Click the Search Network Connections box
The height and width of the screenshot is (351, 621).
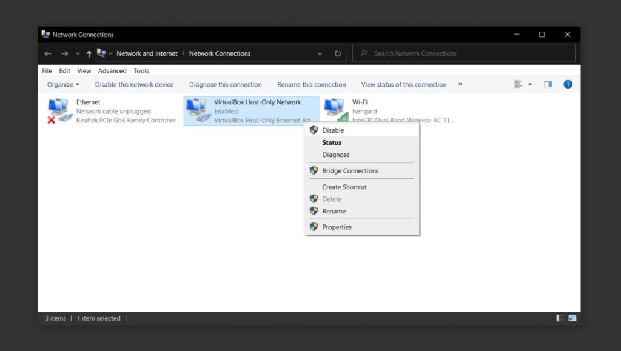(463, 53)
